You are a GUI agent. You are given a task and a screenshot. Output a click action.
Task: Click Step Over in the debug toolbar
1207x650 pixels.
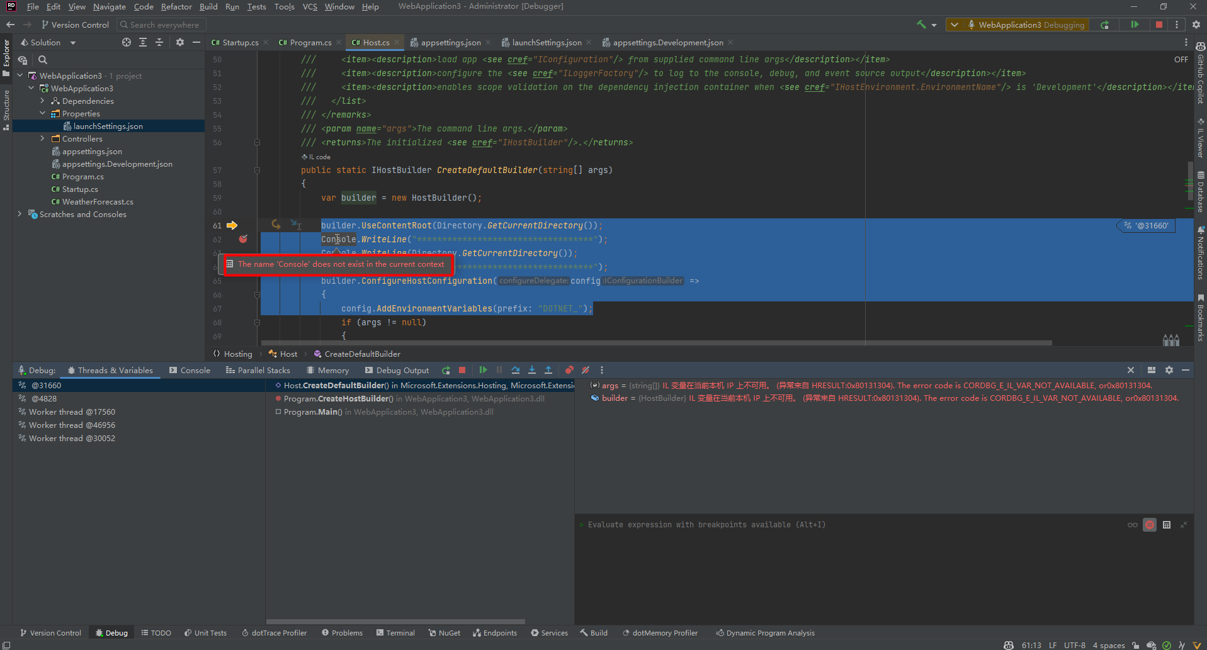pos(516,370)
